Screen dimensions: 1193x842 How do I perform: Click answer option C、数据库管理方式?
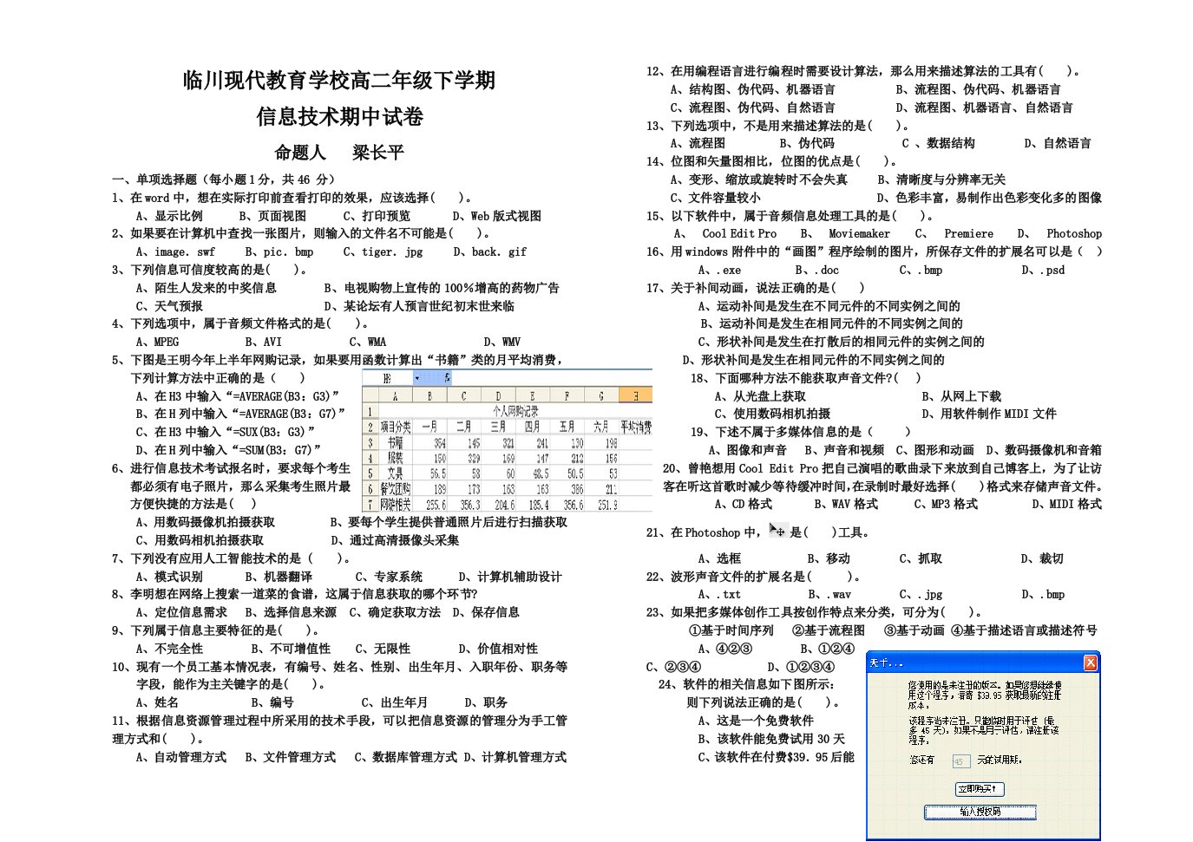click(x=405, y=757)
